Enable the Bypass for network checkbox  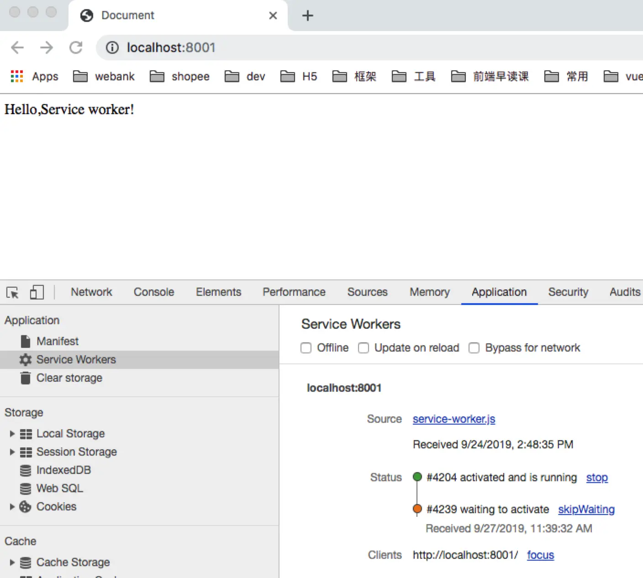point(474,348)
